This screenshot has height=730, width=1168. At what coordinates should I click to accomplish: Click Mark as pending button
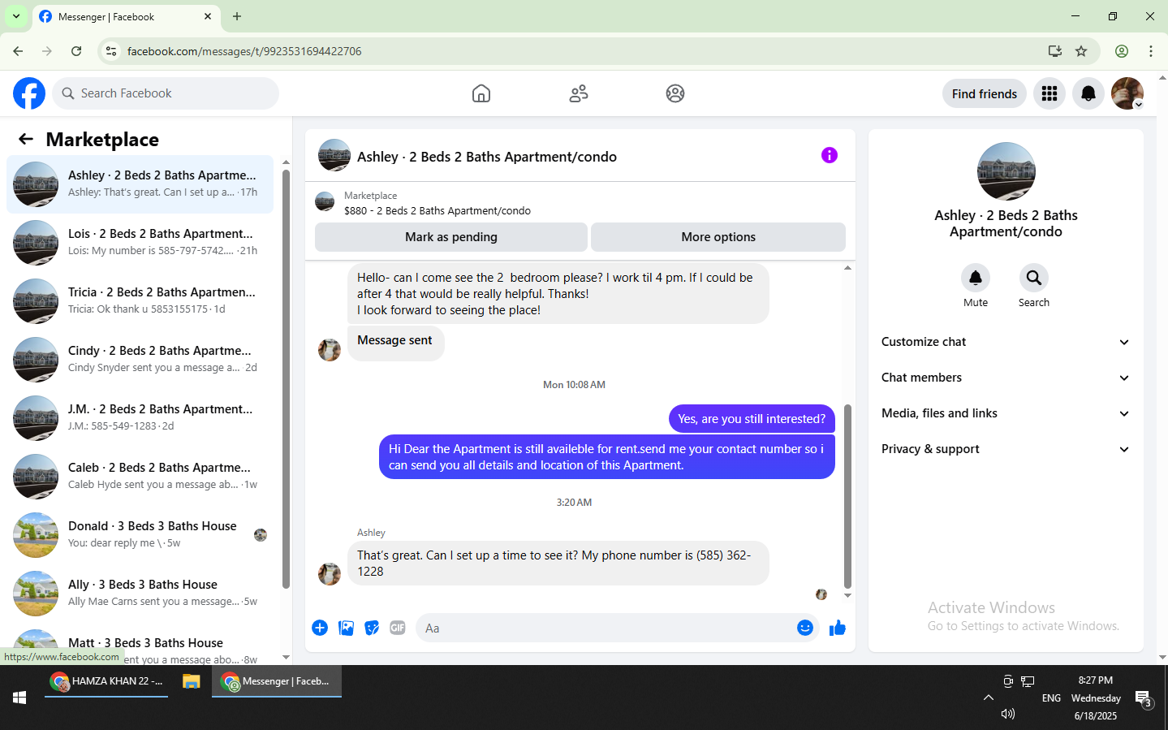[451, 237]
